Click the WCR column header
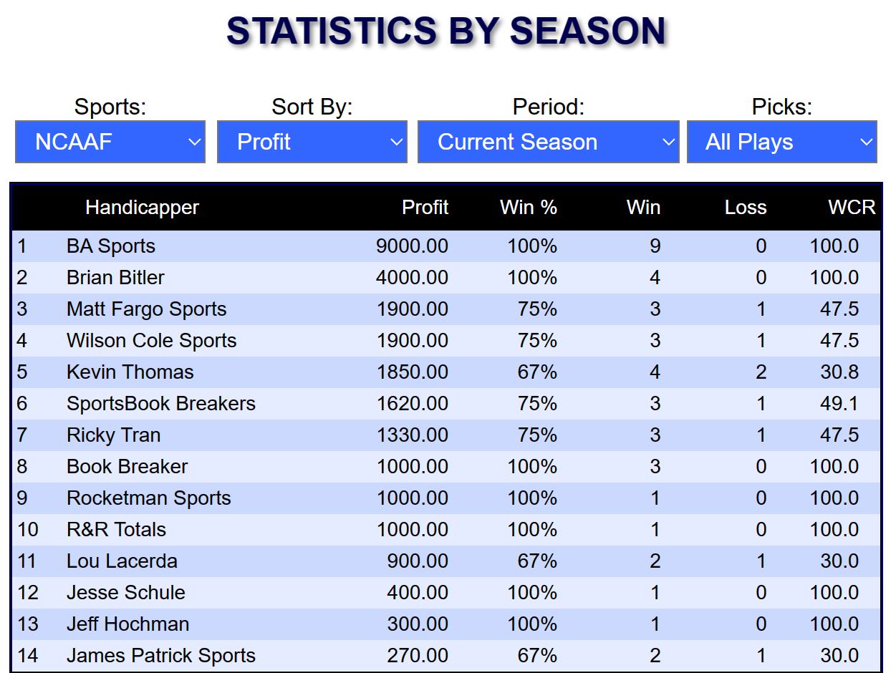The height and width of the screenshot is (673, 896). 852,208
